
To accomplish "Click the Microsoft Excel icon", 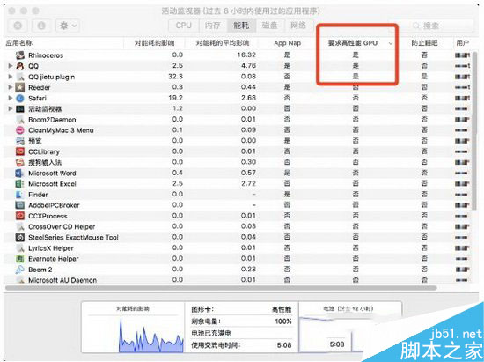I will [20, 184].
